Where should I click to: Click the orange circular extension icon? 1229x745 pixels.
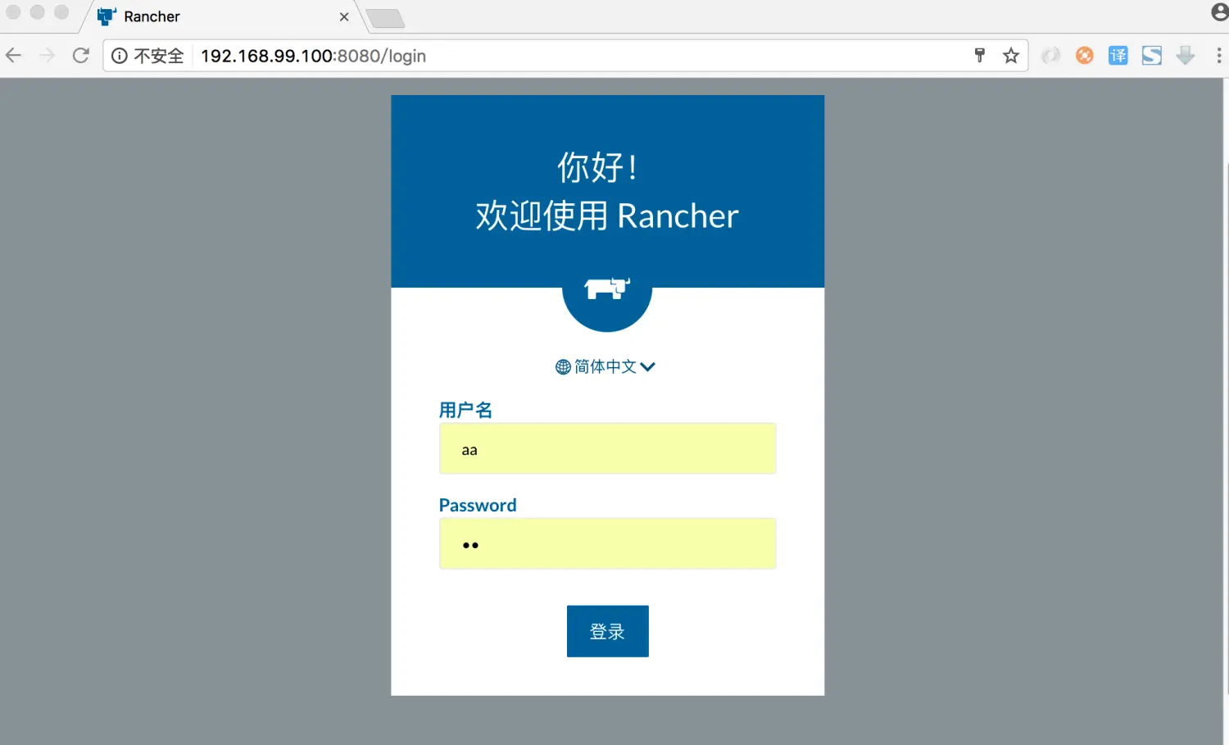click(x=1084, y=56)
